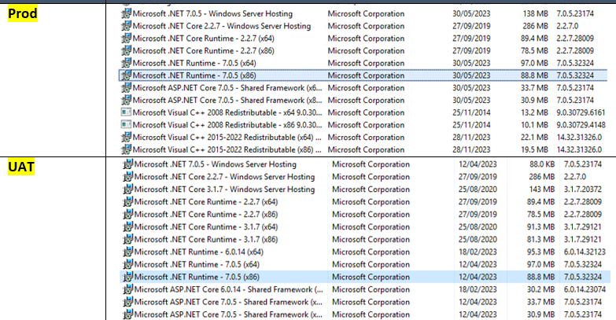Select 97.0 MB size on UAT .NET Runtime 7.0.5 (x64)
616x320 pixels.
click(x=541, y=265)
